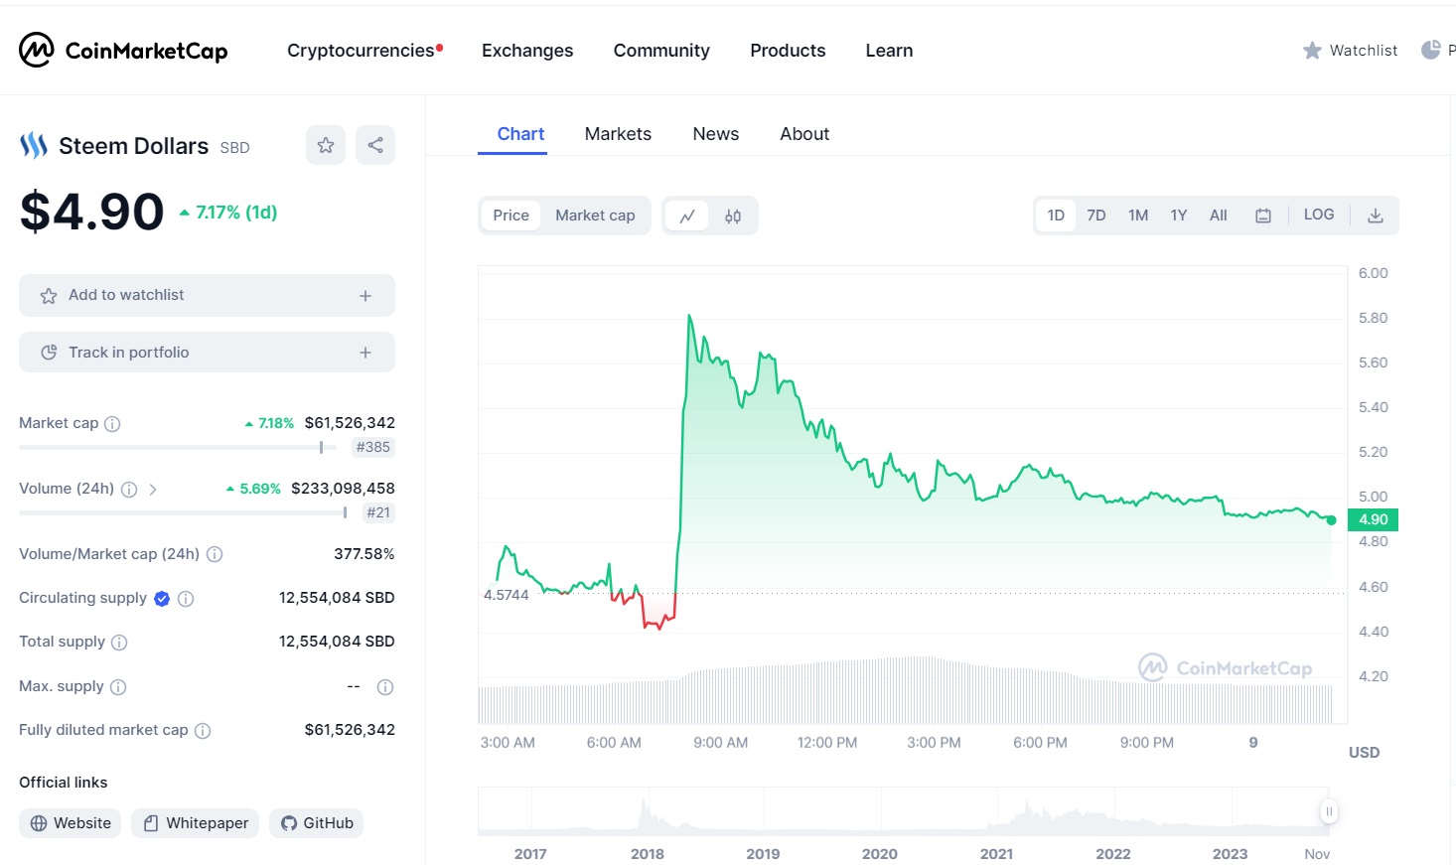The height and width of the screenshot is (865, 1456).
Task: Click Track in portfolio button
Action: 207,353
